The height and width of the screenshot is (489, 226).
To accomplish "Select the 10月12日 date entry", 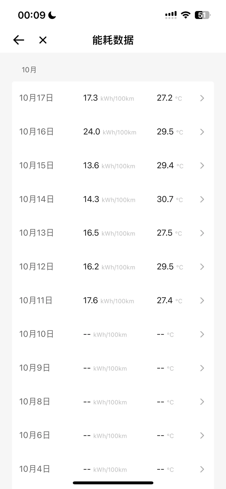I will point(113,267).
